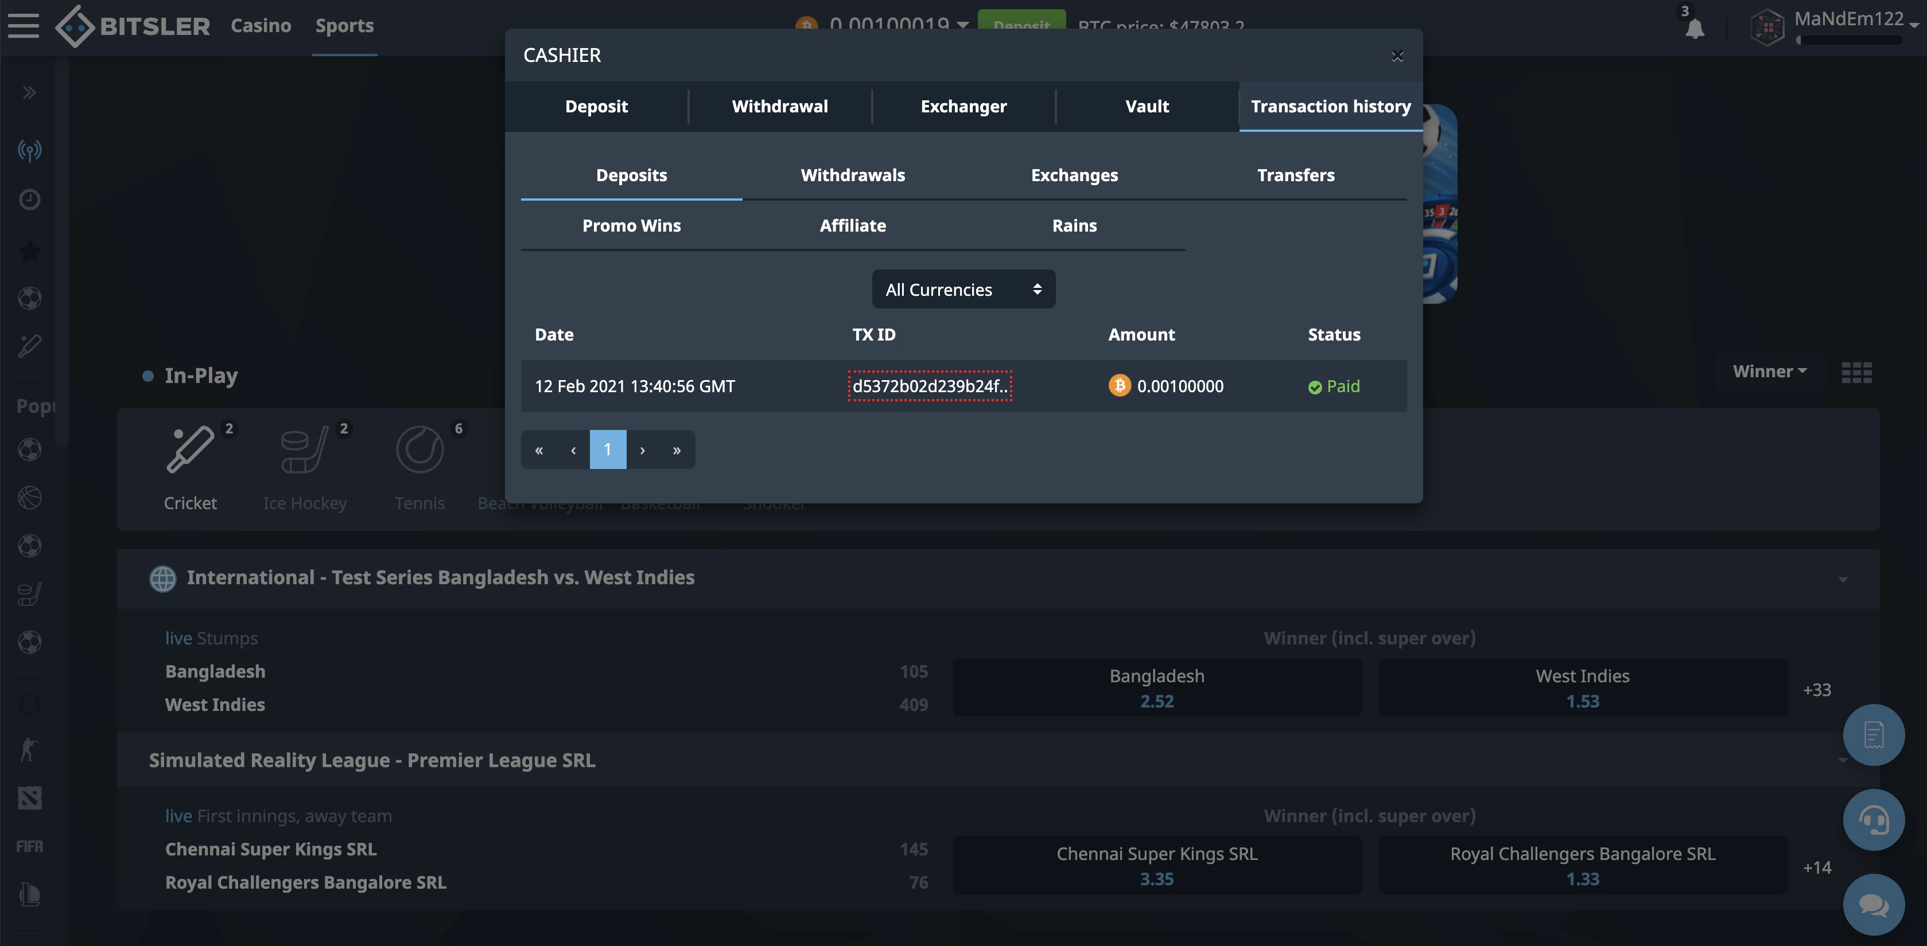Open chat floating button

tap(1874, 905)
